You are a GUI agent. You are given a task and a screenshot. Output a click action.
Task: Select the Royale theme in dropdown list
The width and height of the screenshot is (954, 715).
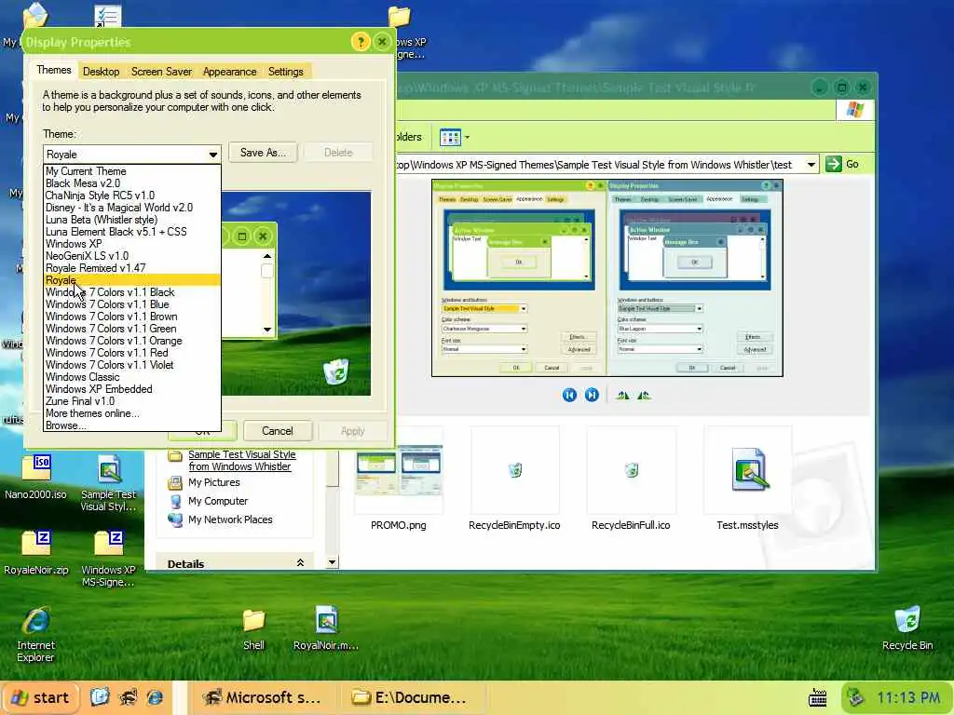132,280
